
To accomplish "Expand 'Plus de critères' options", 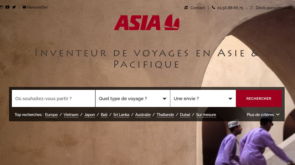I will (263, 115).
